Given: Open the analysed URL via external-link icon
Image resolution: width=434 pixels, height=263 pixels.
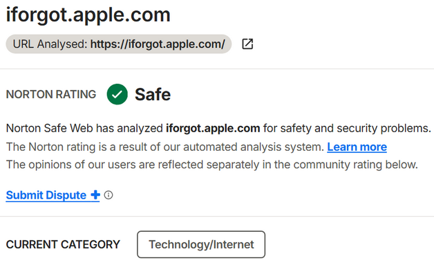Looking at the screenshot, I should pyautogui.click(x=247, y=44).
